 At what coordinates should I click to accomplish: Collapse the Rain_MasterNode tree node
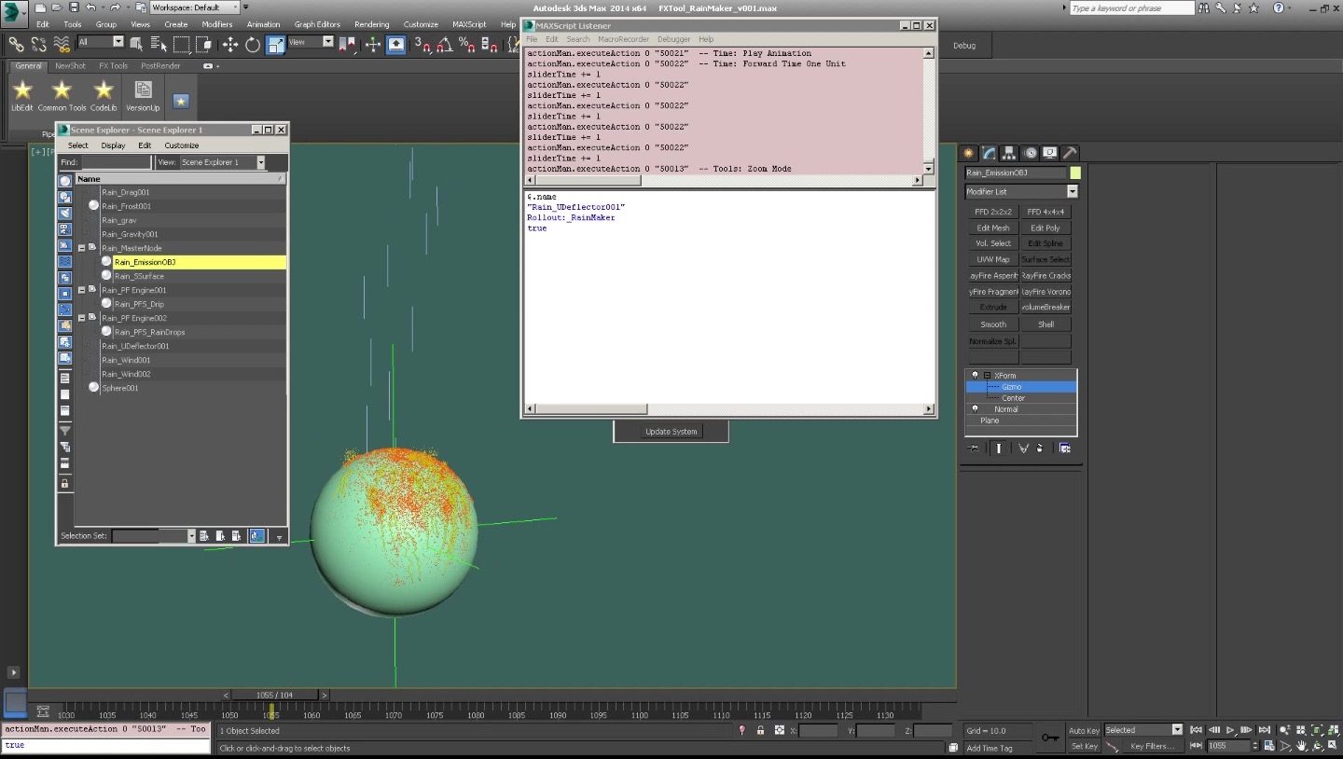tap(81, 248)
